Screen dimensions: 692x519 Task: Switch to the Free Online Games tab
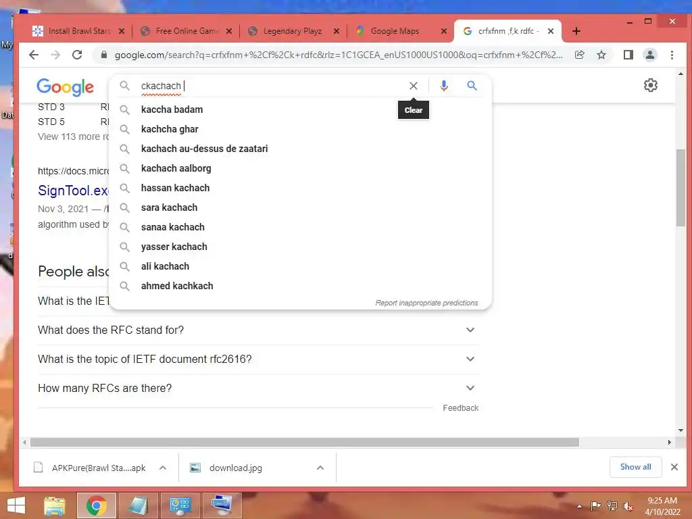coord(187,31)
